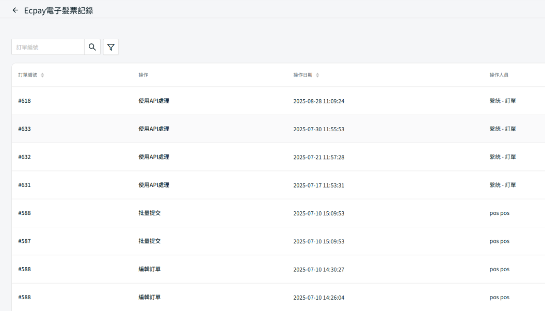Click the page title Ecpay電子發票記錄

coord(59,10)
